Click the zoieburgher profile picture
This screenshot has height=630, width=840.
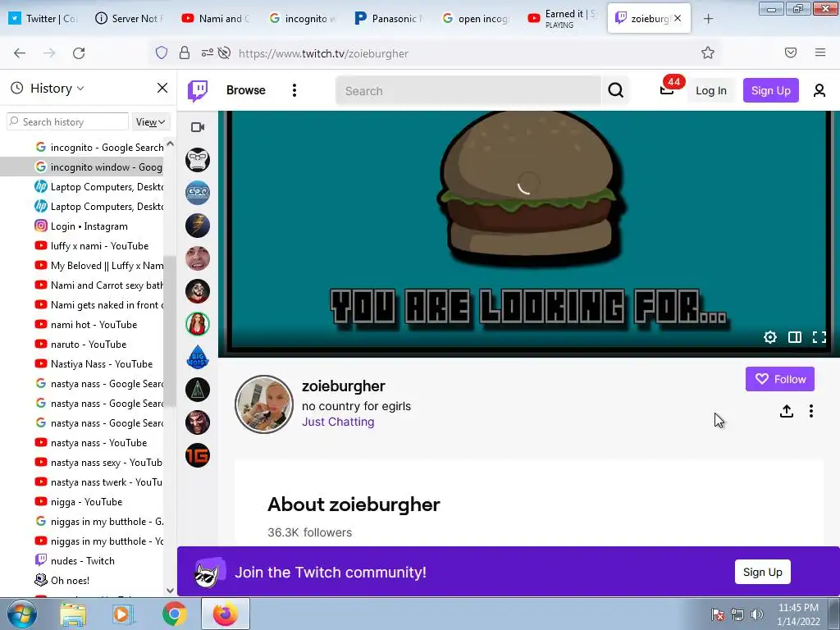264,404
